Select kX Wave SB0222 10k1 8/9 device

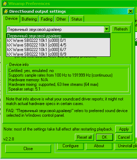coord(58,54)
